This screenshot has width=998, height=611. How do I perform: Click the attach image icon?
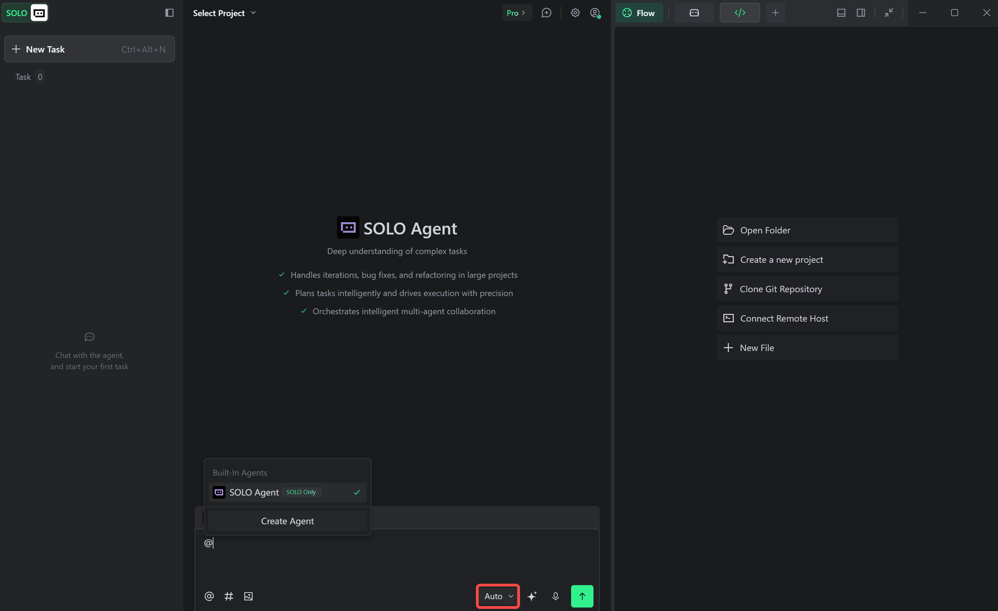248,596
